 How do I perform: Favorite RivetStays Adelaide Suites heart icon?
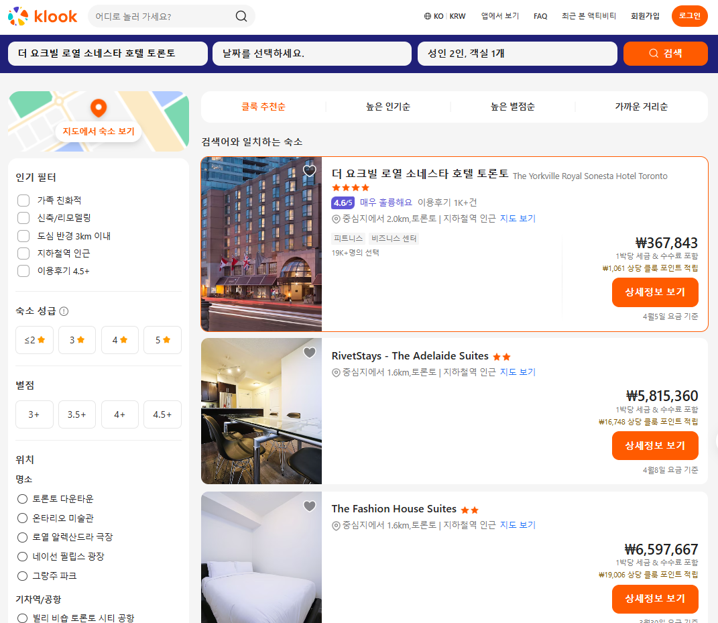pos(310,352)
